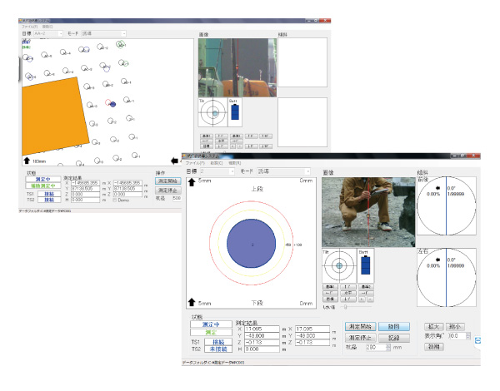The width and height of the screenshot is (500, 391).
Task: Click the X field showing 17.095 beside 測定結果
Action: pos(262,329)
